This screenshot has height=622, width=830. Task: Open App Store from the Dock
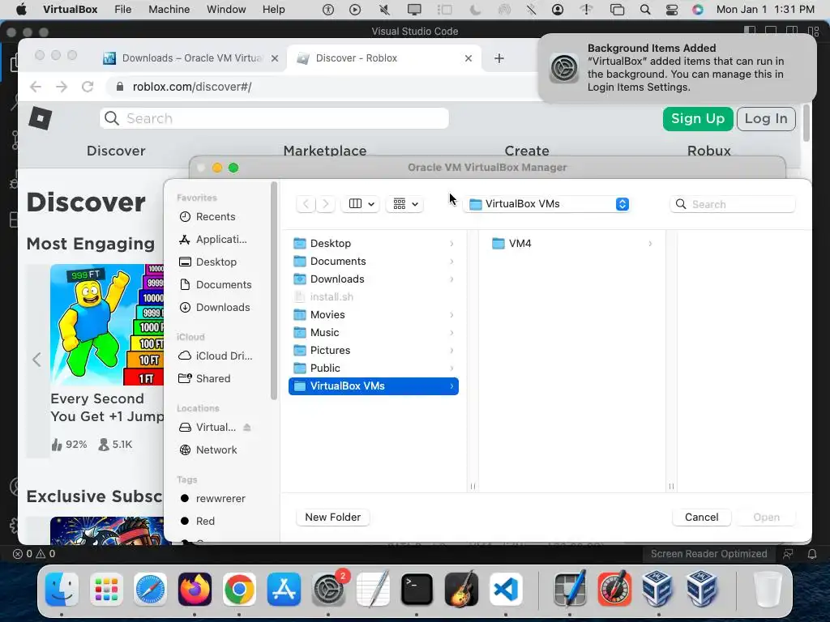[284, 590]
